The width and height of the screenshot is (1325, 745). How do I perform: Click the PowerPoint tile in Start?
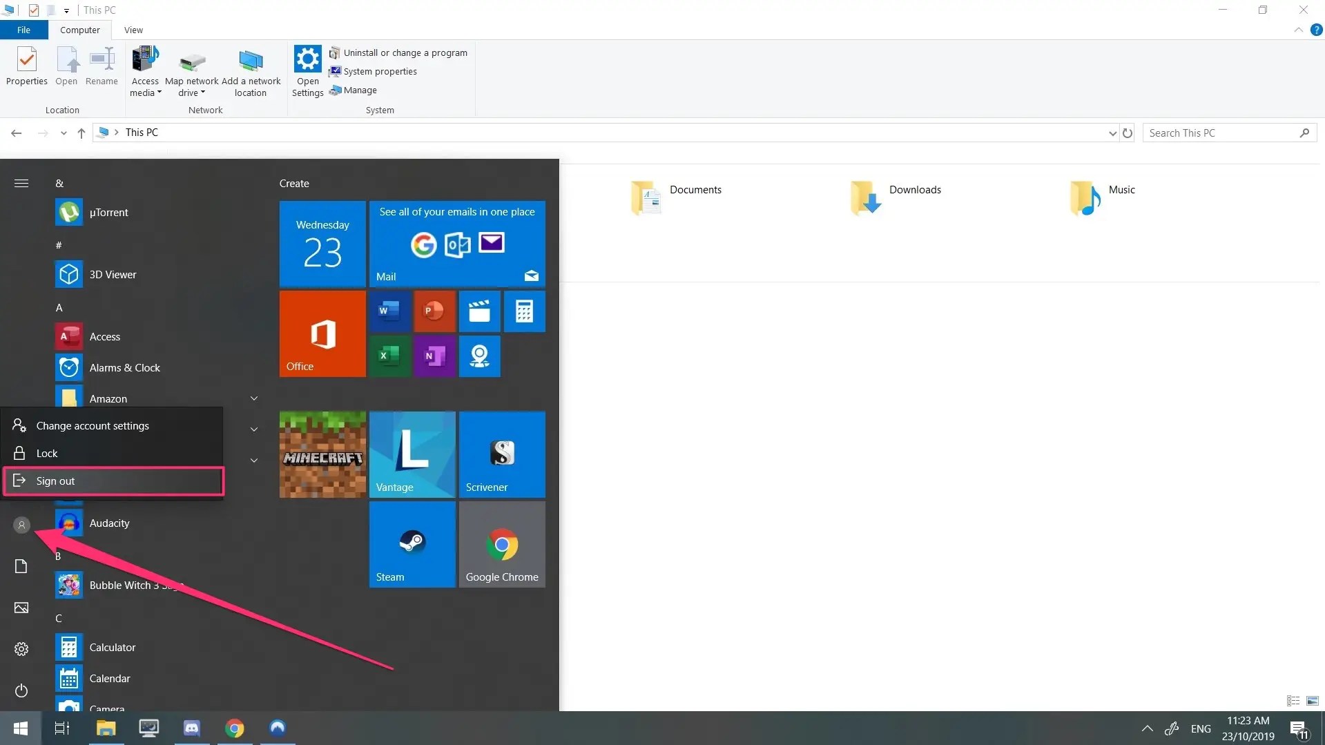click(434, 311)
